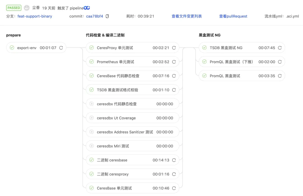Retry PromQL 黑盒测试（下推）job
Viewport: 303px width, 196px height.
click(x=280, y=62)
